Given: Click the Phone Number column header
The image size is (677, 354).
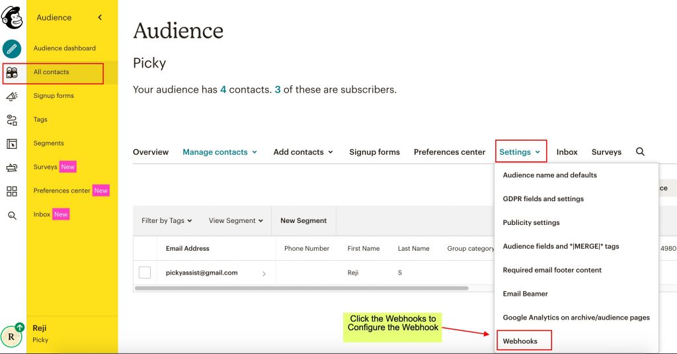Looking at the screenshot, I should tap(307, 249).
